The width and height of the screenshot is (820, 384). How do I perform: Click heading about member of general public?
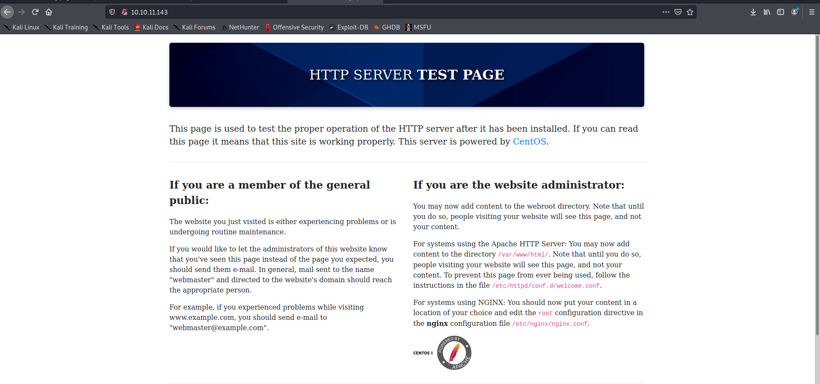coord(269,192)
